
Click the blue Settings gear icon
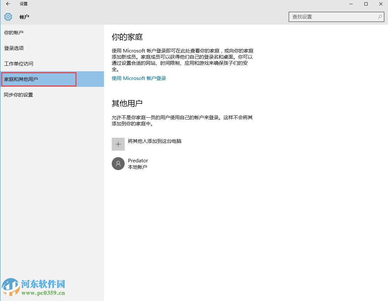[x=8, y=17]
